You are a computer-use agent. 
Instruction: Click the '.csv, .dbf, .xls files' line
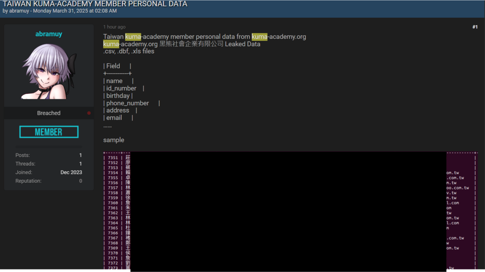tap(129, 51)
